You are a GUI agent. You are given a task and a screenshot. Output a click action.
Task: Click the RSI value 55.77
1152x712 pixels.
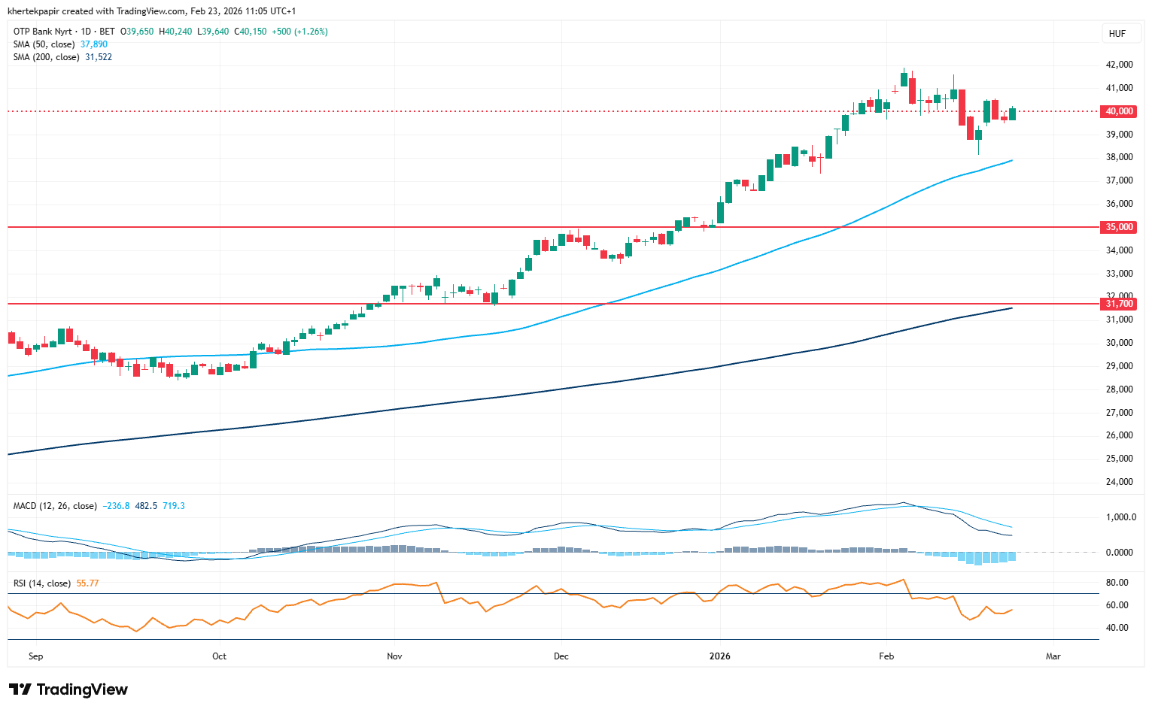pos(87,583)
